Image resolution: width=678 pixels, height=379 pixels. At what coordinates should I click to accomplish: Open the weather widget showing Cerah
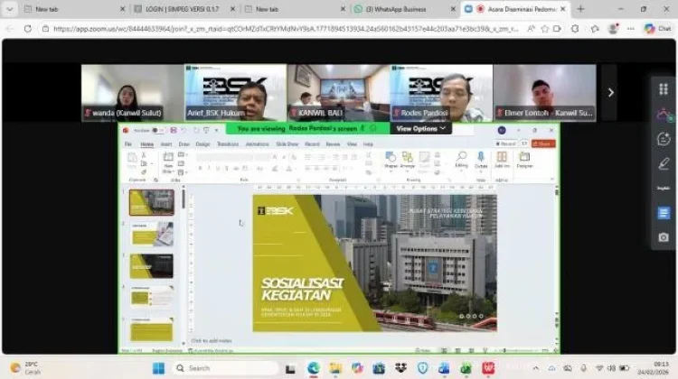(x=27, y=368)
